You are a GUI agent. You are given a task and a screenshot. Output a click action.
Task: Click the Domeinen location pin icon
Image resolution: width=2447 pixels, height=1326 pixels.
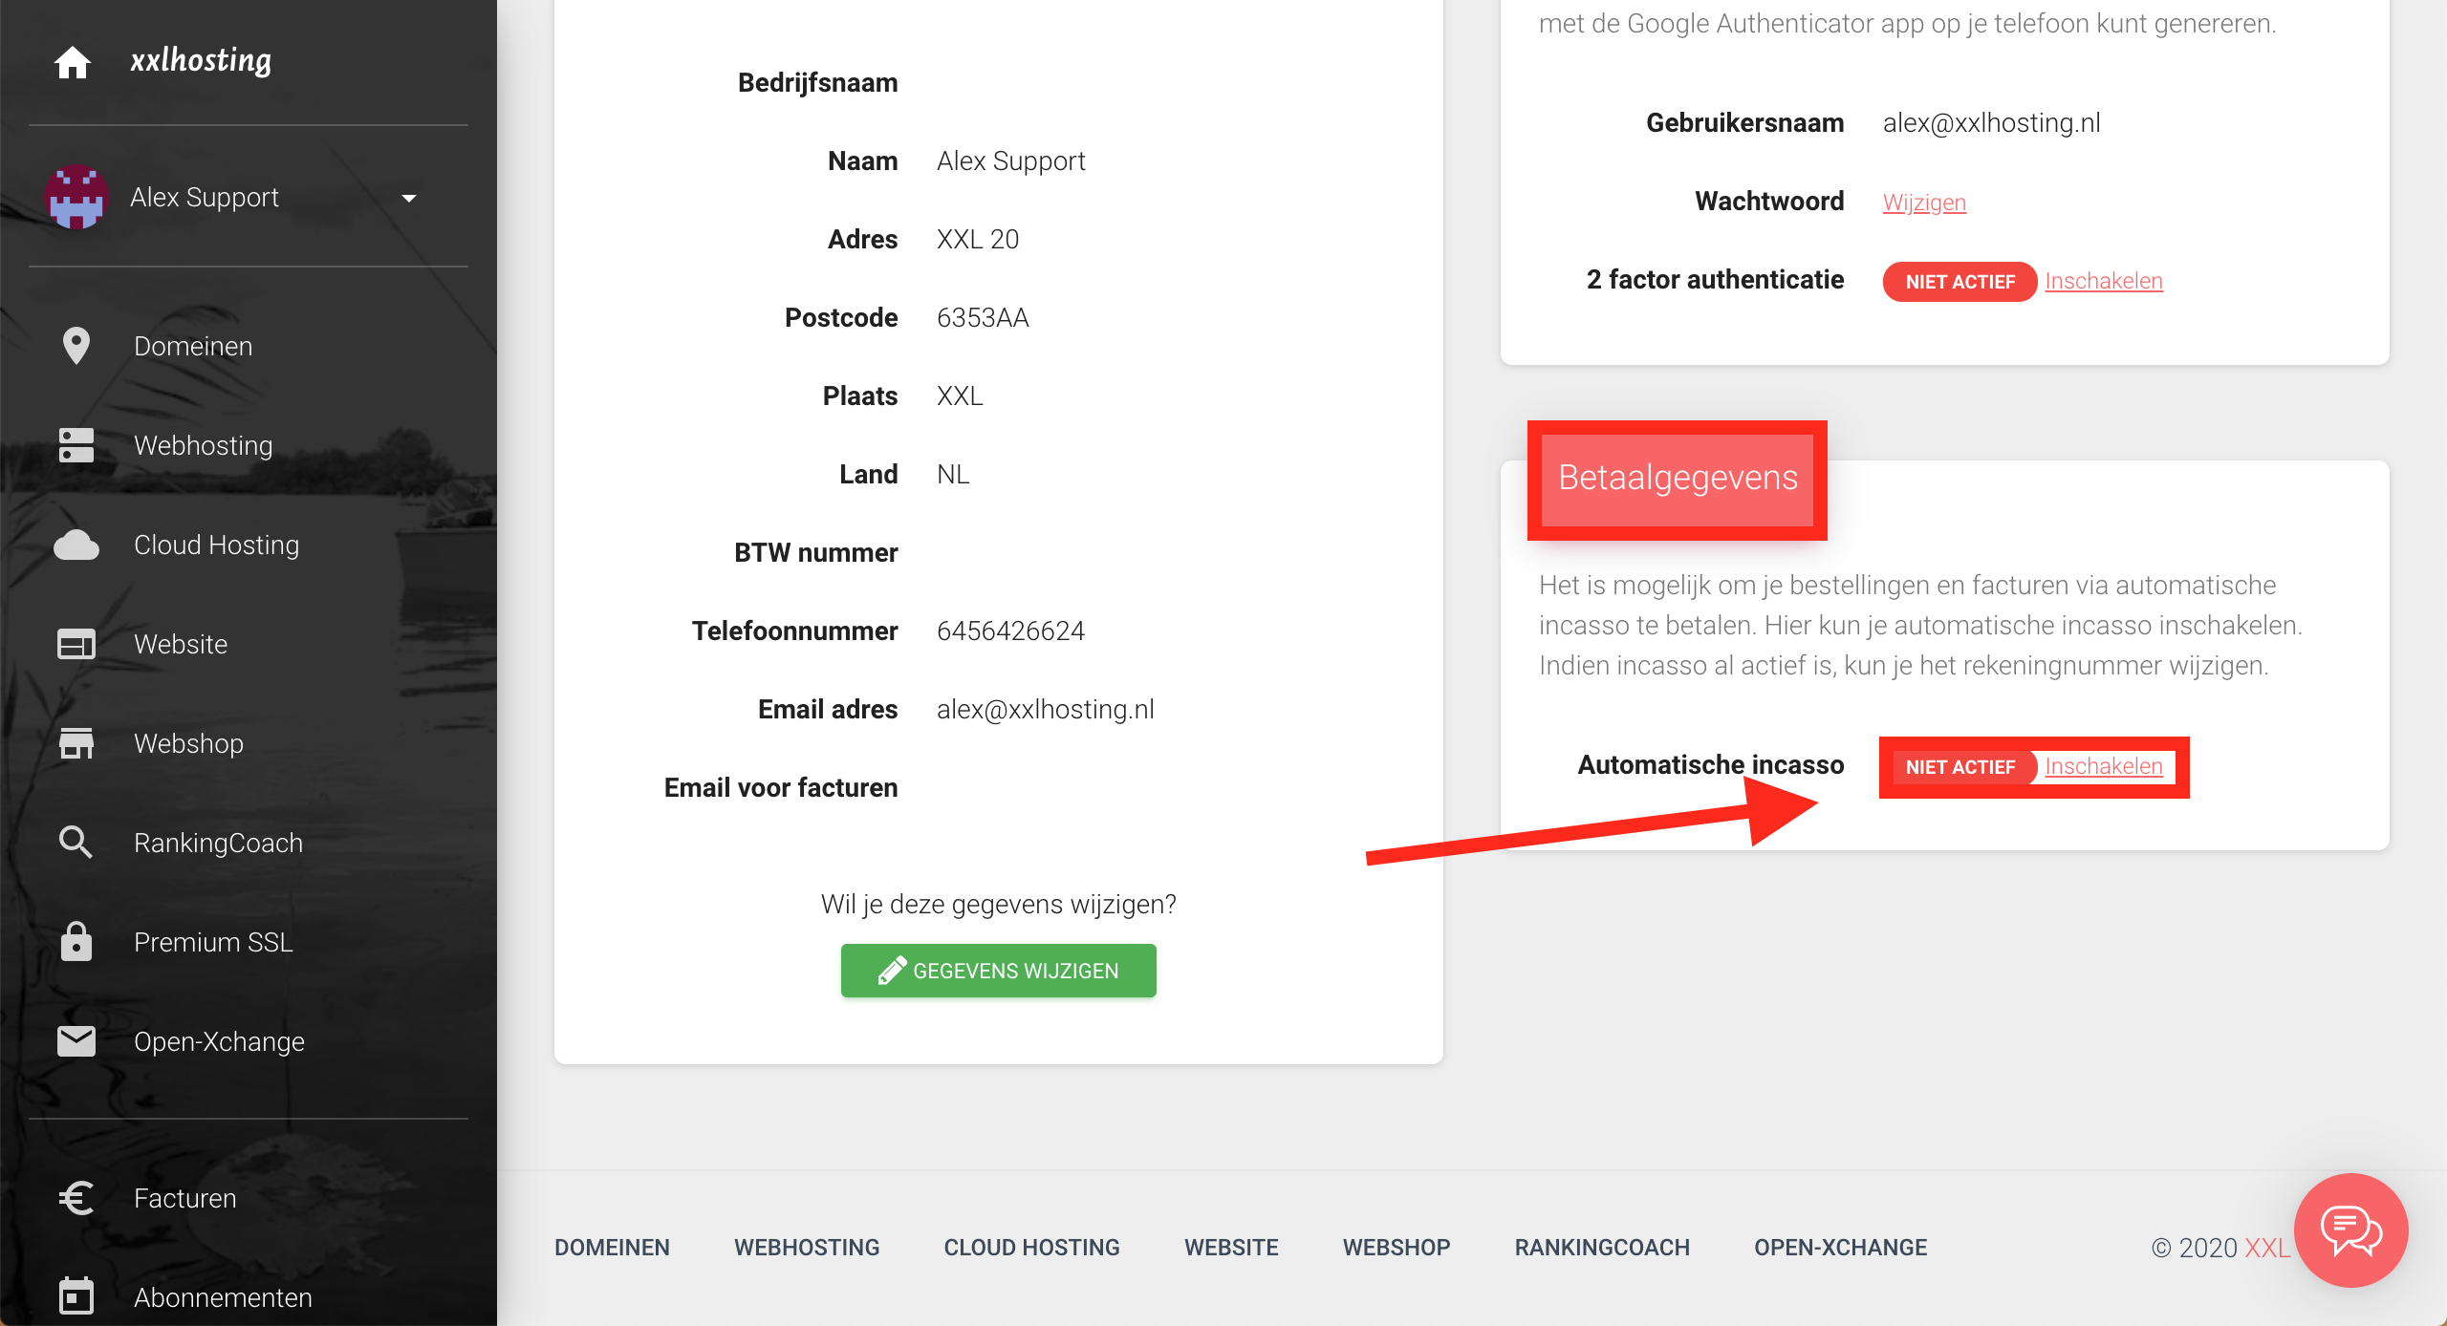76,346
